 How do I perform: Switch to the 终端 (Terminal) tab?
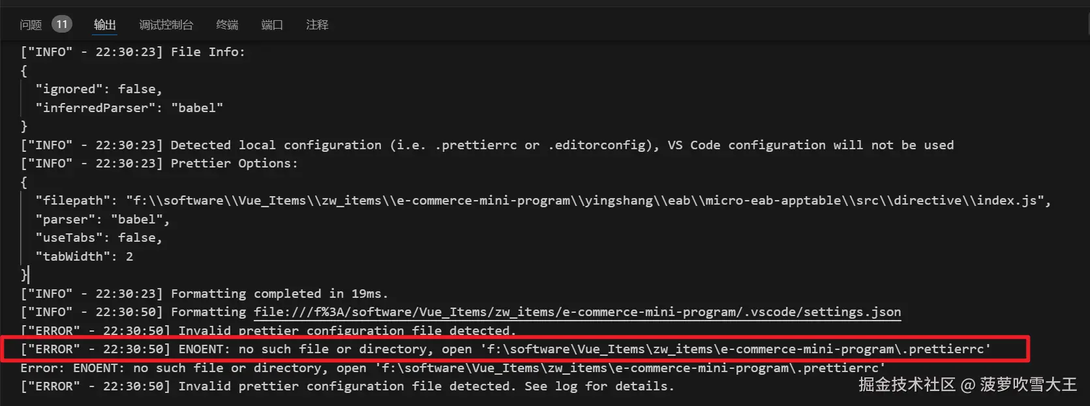(227, 25)
